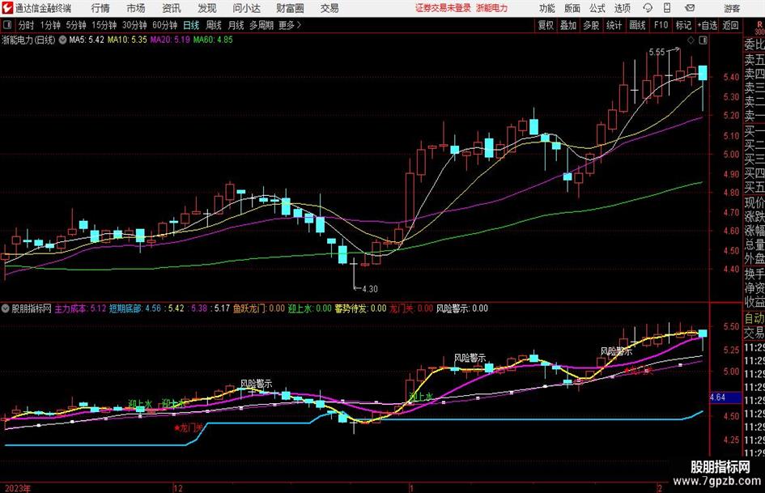Viewport: 765px width, 493px height.
Task: Open the 版面 menu
Action: (572, 8)
